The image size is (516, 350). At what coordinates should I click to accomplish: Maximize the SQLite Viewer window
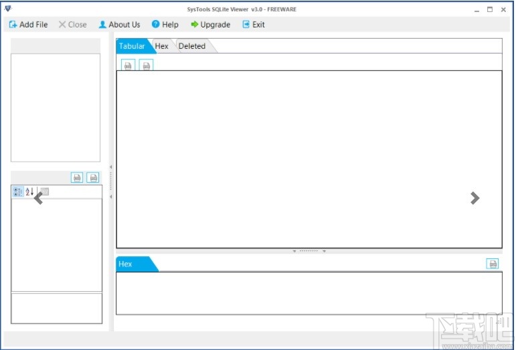tap(490, 9)
